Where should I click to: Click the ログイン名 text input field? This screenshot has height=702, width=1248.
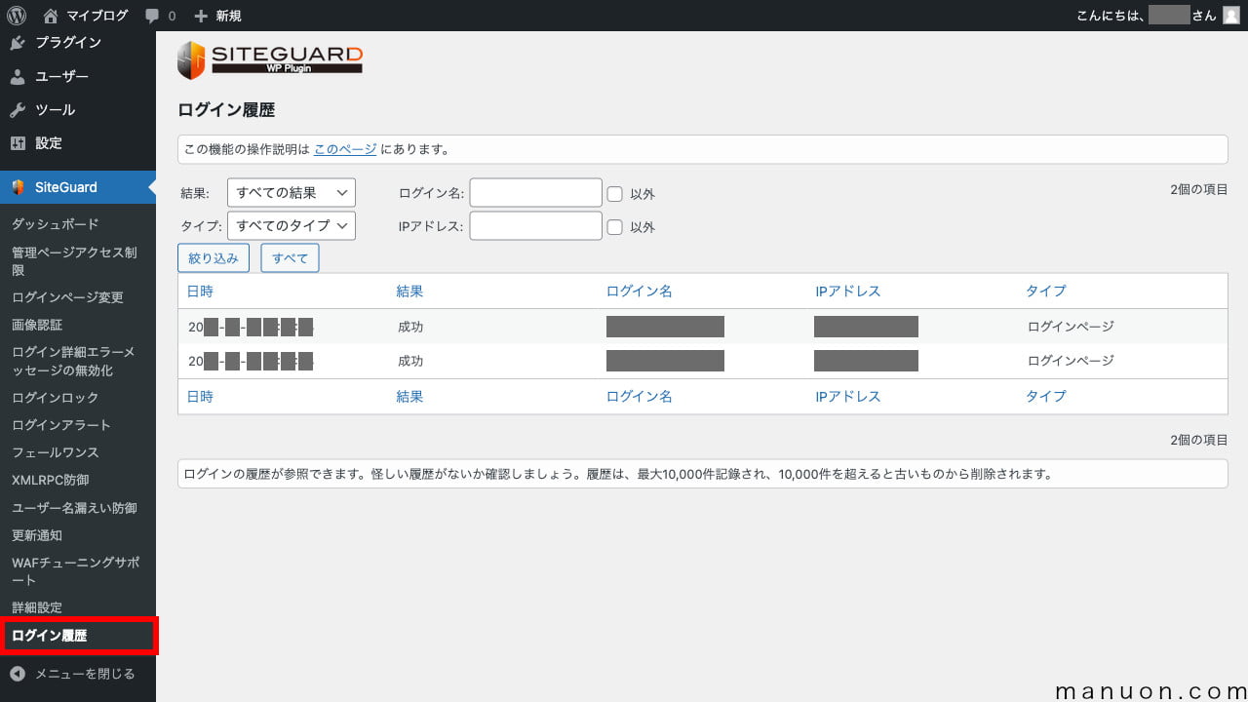point(535,193)
